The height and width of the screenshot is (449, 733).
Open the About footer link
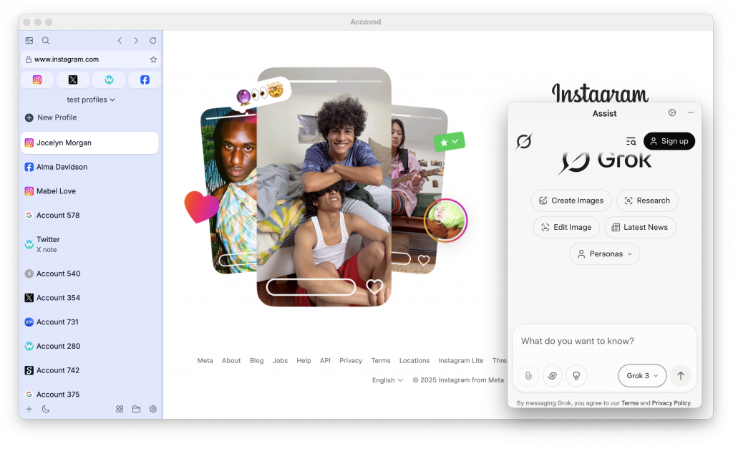coord(231,361)
